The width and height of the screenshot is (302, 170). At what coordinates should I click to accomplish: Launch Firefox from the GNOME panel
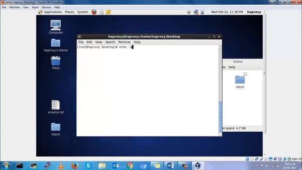tap(94, 12)
